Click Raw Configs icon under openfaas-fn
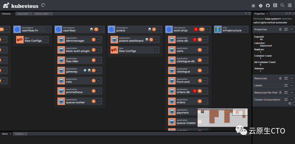 click(x=20, y=39)
